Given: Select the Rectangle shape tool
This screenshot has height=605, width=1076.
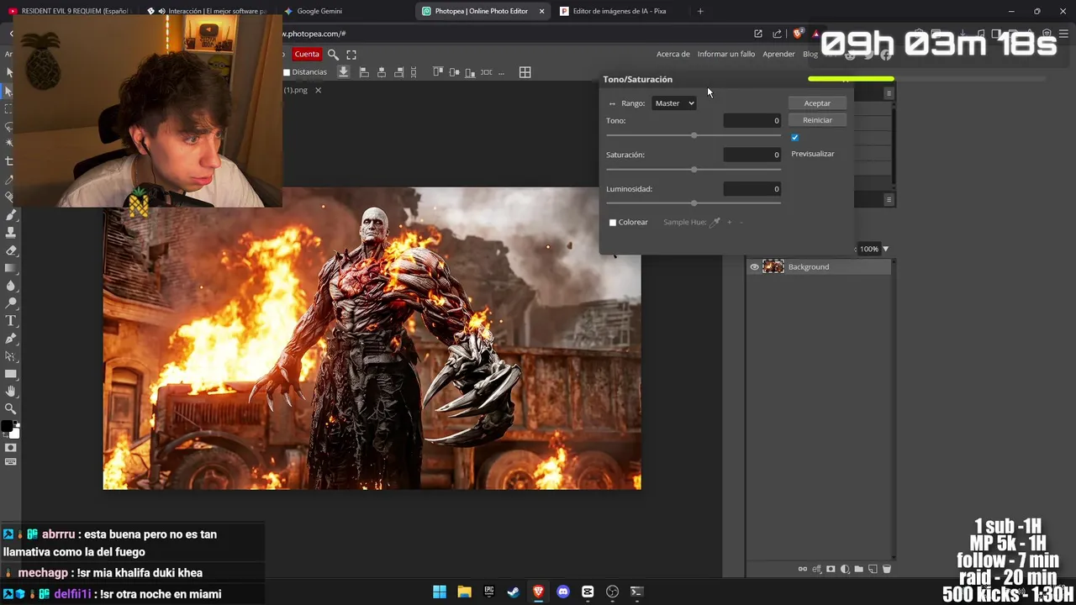Looking at the screenshot, I should click(10, 374).
